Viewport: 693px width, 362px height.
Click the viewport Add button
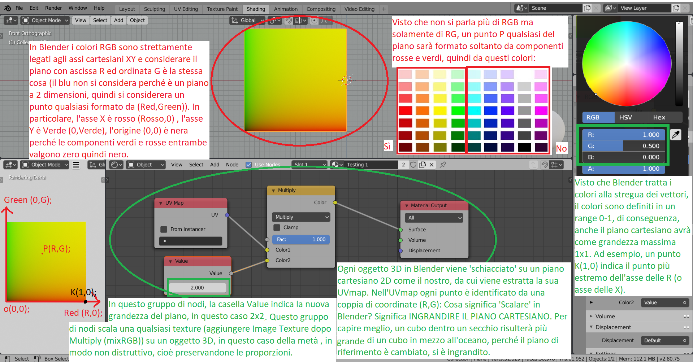(x=119, y=21)
